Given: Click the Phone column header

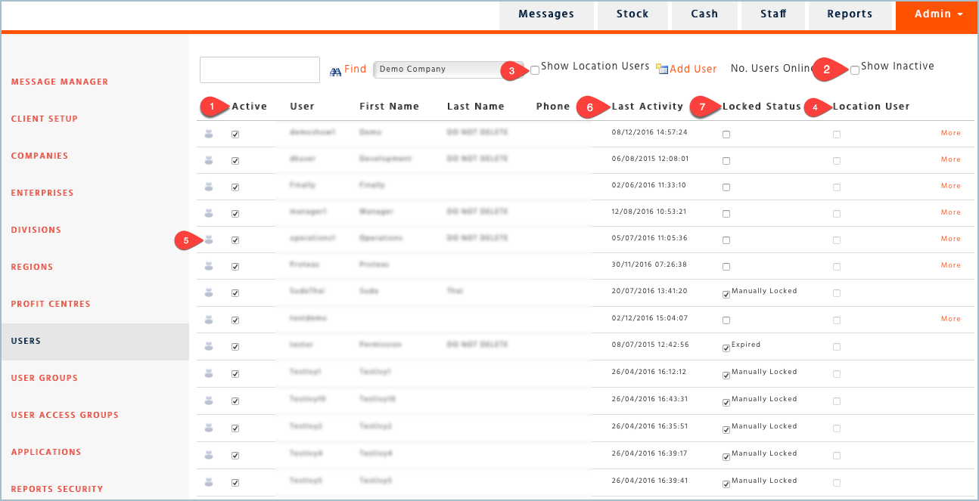Looking at the screenshot, I should click(x=553, y=107).
